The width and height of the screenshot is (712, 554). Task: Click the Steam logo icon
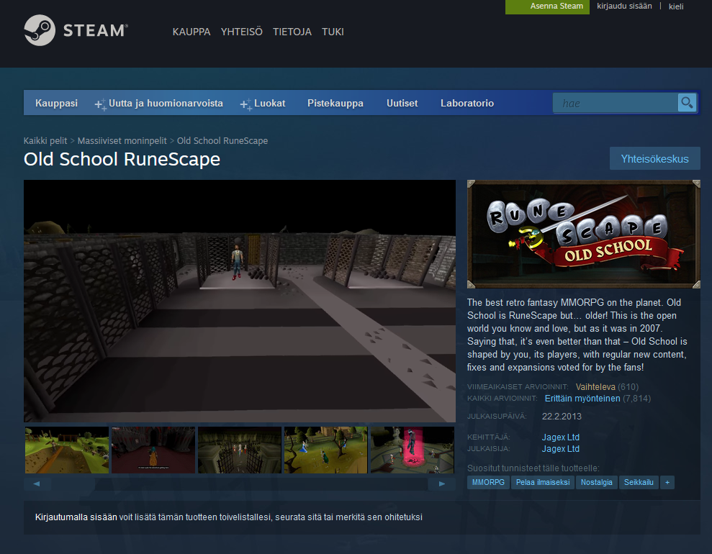pyautogui.click(x=40, y=30)
